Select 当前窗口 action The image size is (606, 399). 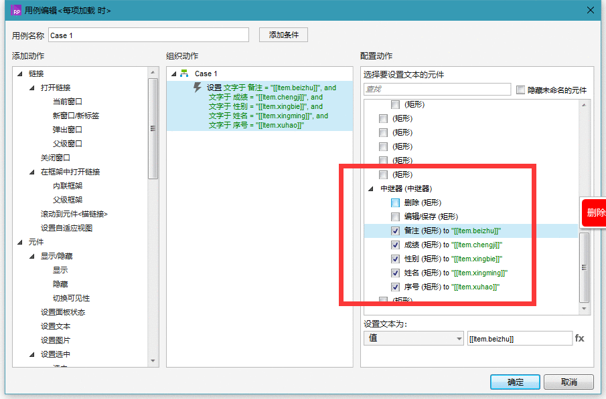coord(68,102)
